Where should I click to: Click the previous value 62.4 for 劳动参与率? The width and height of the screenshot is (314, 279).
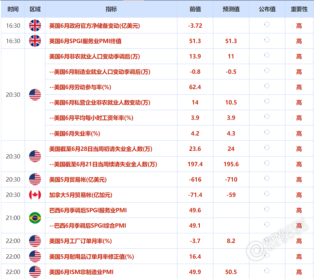(195, 87)
